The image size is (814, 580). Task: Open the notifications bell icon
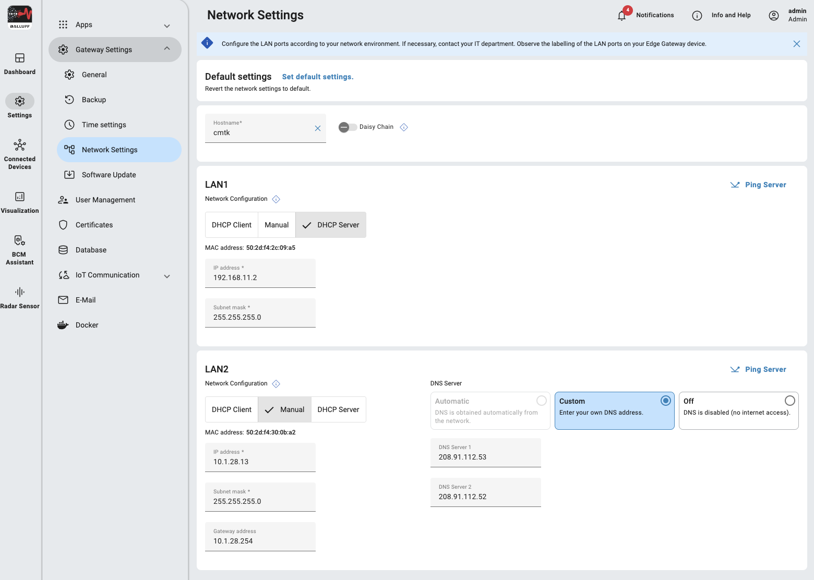click(621, 16)
